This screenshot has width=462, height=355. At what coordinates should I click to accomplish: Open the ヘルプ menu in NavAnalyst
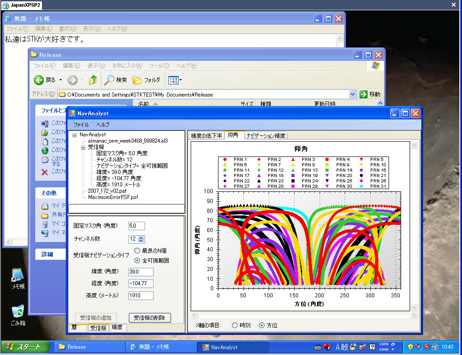click(x=103, y=124)
